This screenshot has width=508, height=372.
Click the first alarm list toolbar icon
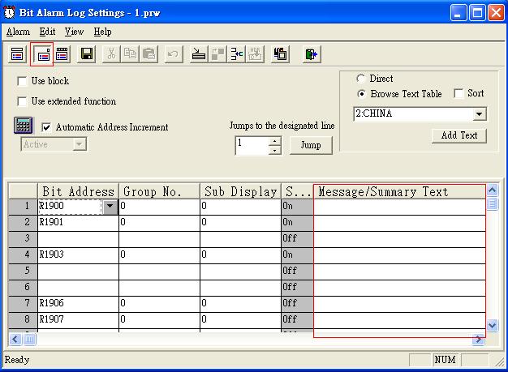(x=17, y=54)
